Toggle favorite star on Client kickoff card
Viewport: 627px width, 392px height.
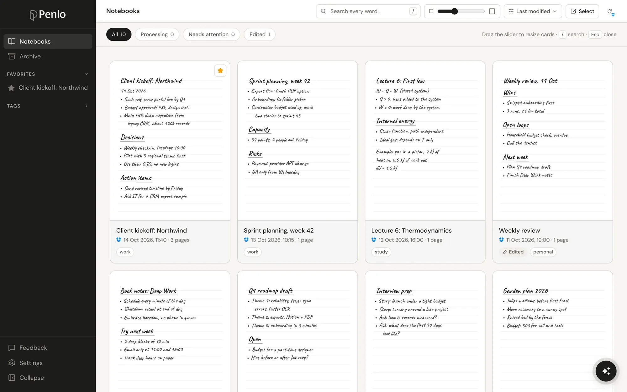pos(220,71)
